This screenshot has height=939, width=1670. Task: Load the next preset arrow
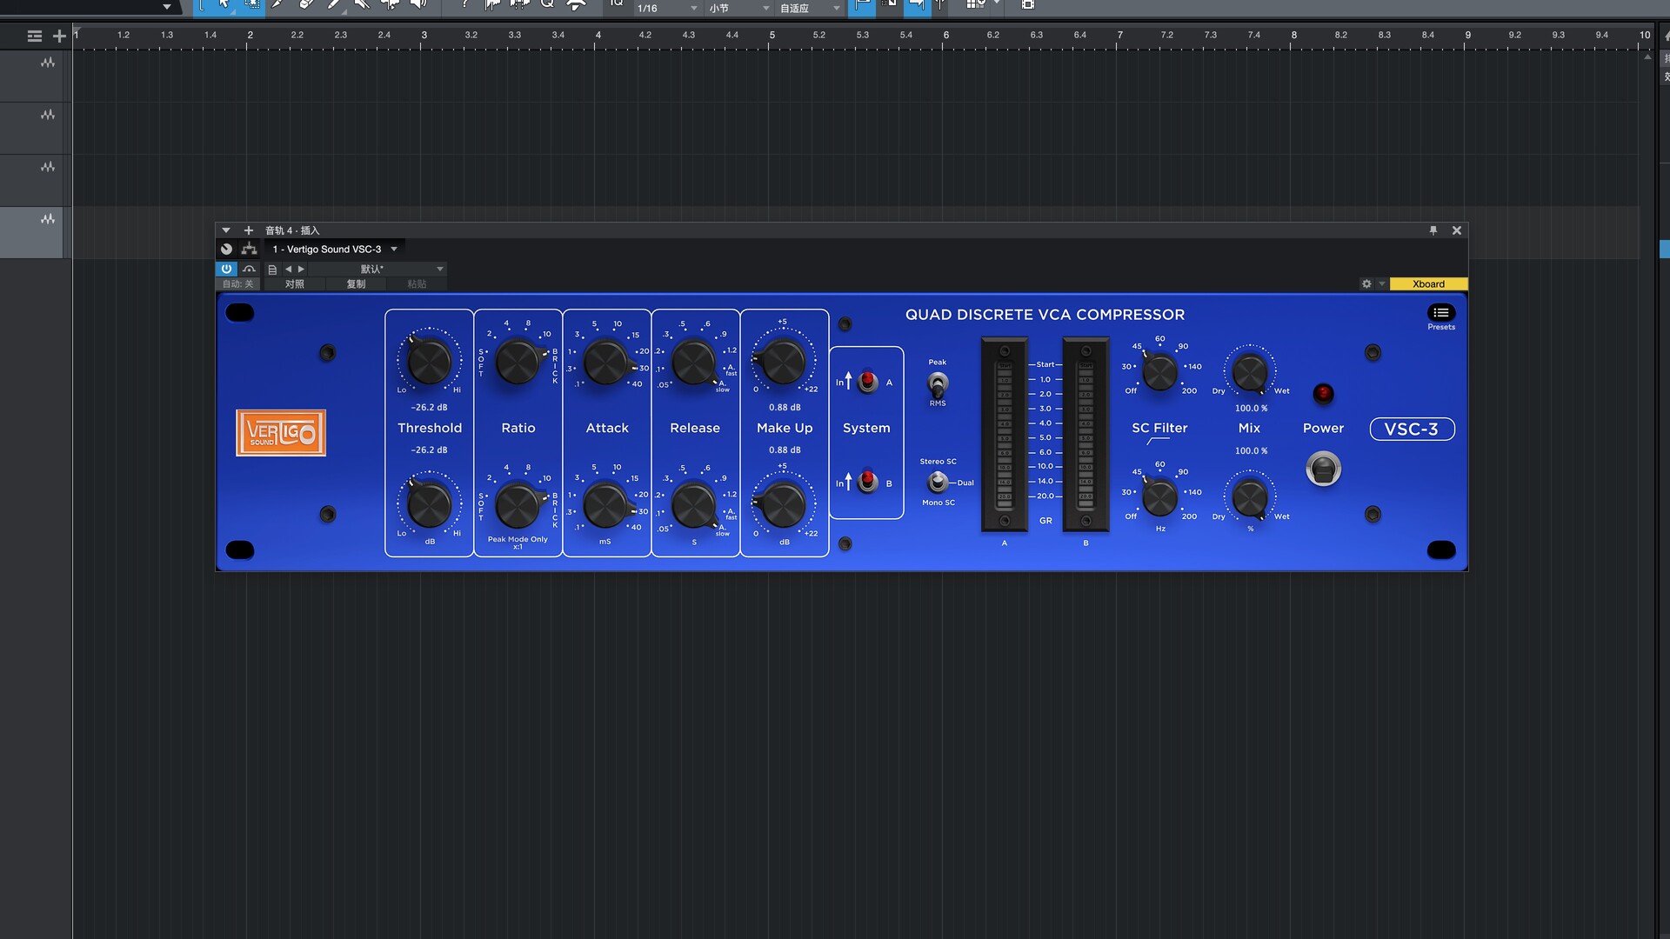(301, 270)
